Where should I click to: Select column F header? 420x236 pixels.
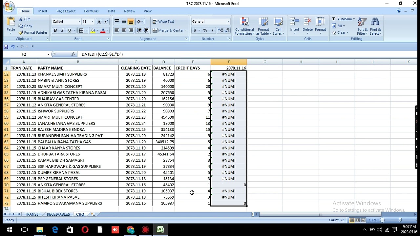coord(229,62)
